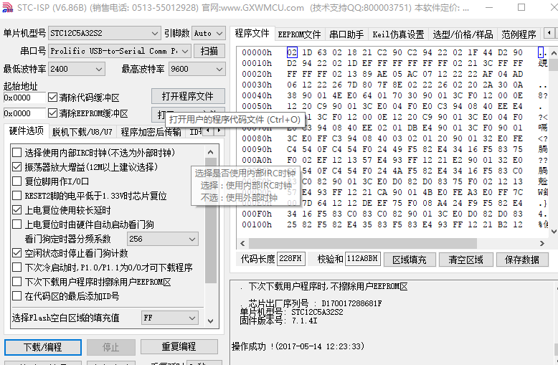Click 重复编程 button

[x=179, y=347]
